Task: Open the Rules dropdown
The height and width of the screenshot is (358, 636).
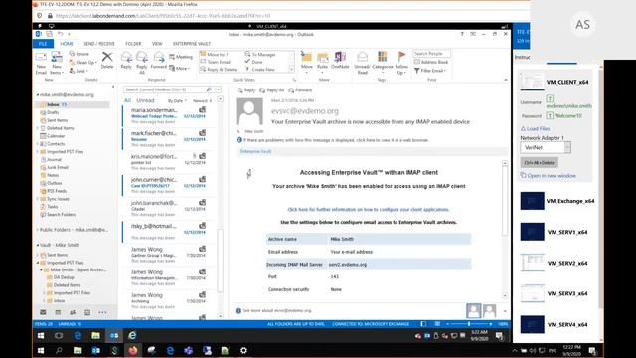Action: coord(322,63)
